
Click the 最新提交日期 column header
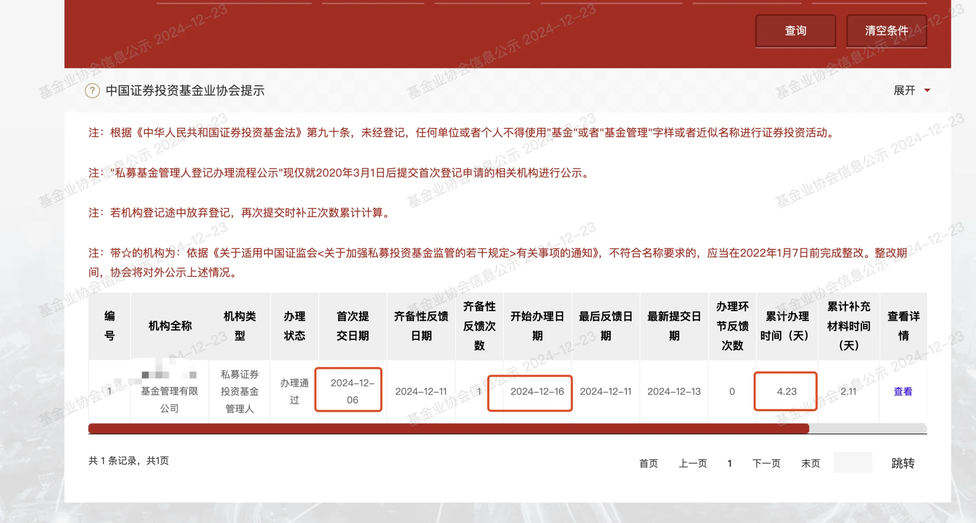[x=674, y=326]
